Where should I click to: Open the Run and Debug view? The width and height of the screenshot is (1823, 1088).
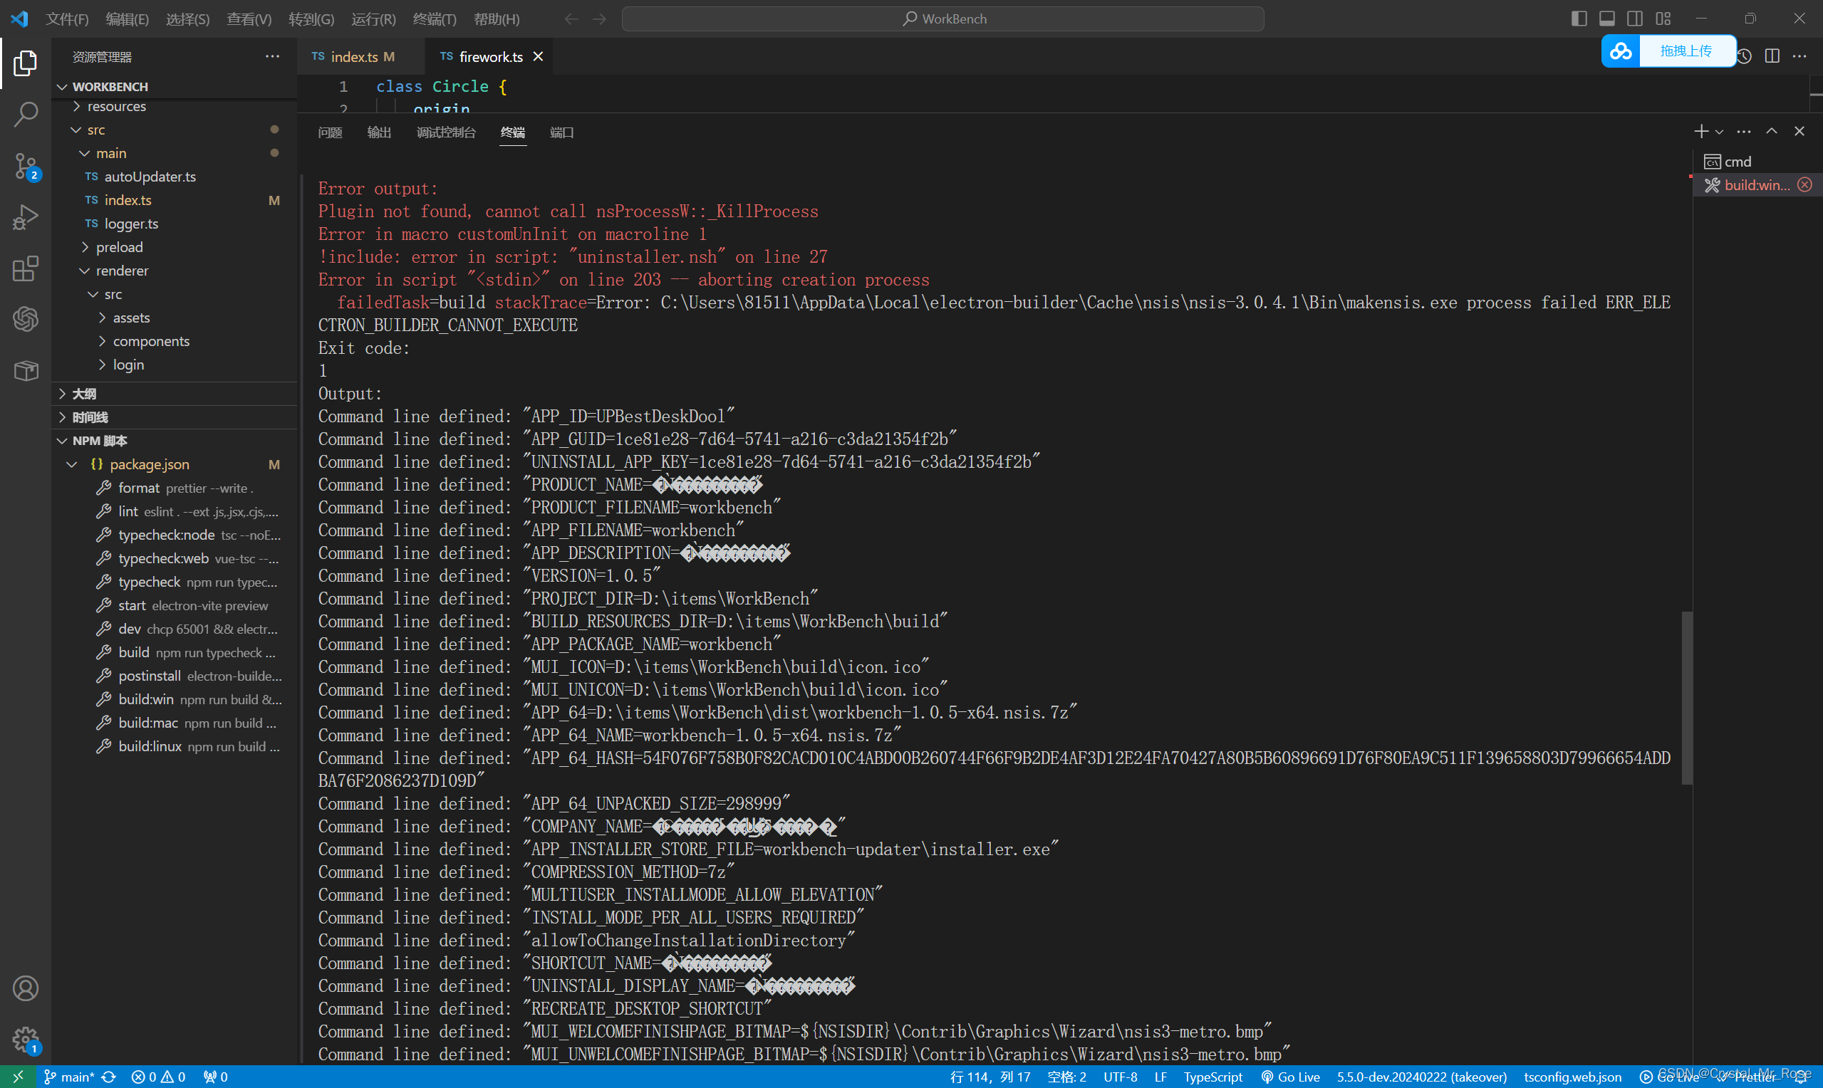click(26, 217)
